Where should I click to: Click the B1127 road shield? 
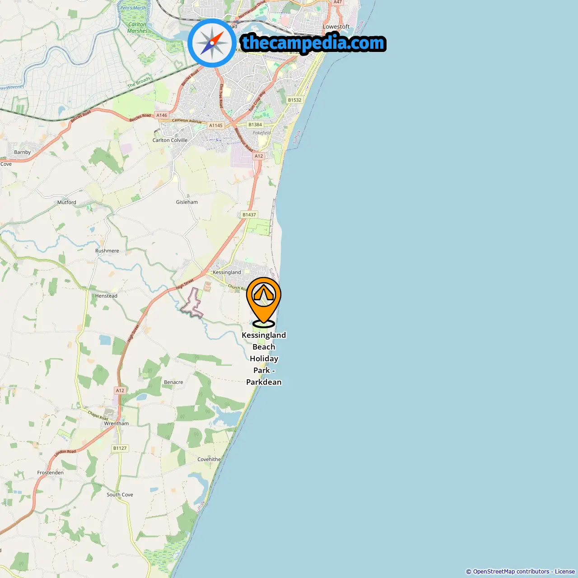click(x=120, y=448)
